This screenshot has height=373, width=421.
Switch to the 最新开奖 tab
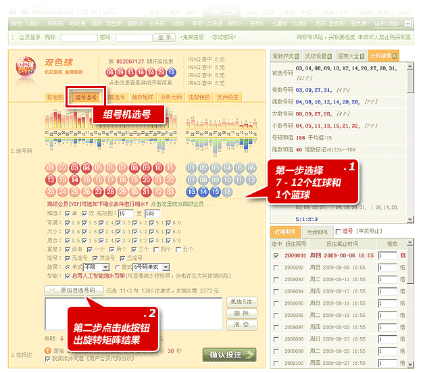pos(286,56)
